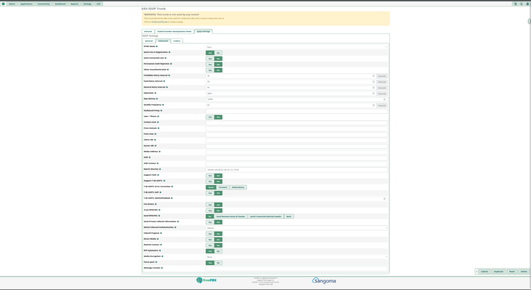Click the gear settings icon at top right
This screenshot has width=531, height=290.
[527, 4]
